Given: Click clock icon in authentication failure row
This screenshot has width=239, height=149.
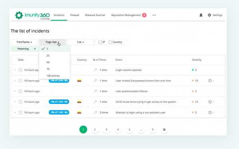Looking at the screenshot, I should (x=20, y=91).
